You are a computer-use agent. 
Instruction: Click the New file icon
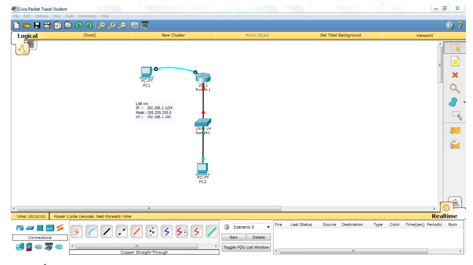tap(17, 25)
